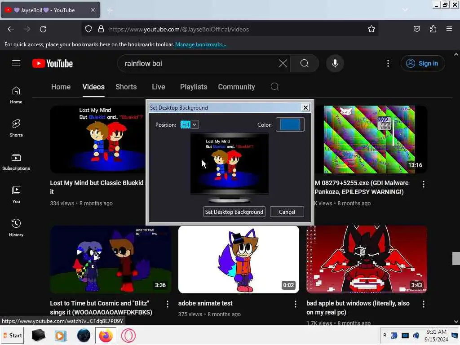Click the page vertical scrollbar thumb
This screenshot has height=345, width=460.
(456, 258)
